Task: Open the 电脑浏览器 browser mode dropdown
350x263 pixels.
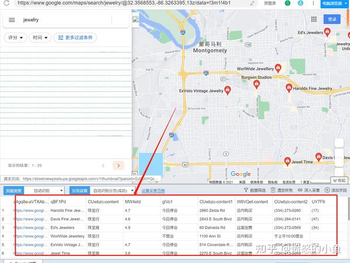Action: [x=335, y=3]
